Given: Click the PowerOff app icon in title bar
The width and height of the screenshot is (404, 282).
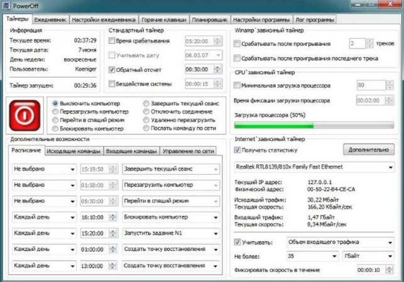Looking at the screenshot, I should [x=6, y=6].
